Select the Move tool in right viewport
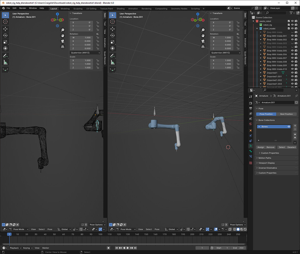 point(112,29)
